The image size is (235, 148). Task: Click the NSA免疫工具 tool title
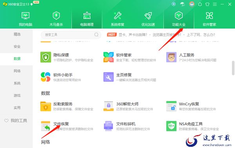coord(191,124)
